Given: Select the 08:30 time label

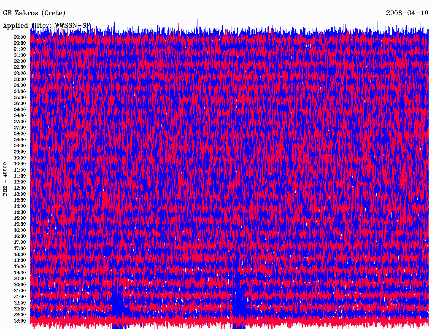Looking at the screenshot, I should point(20,140).
